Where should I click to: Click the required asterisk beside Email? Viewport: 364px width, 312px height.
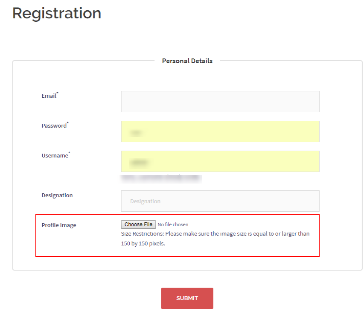click(58, 93)
